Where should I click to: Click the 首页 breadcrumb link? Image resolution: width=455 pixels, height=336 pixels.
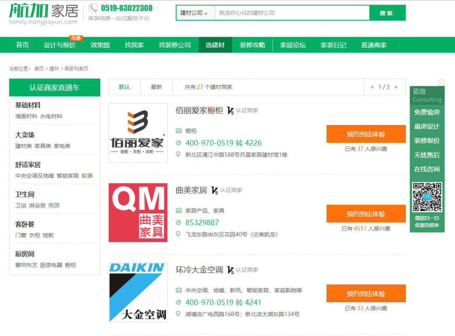point(39,69)
